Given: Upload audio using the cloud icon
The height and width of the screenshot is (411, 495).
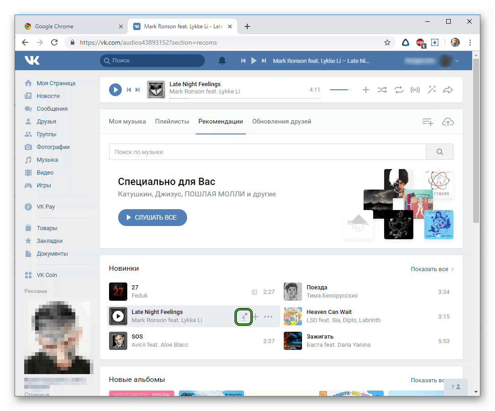Looking at the screenshot, I should point(448,122).
